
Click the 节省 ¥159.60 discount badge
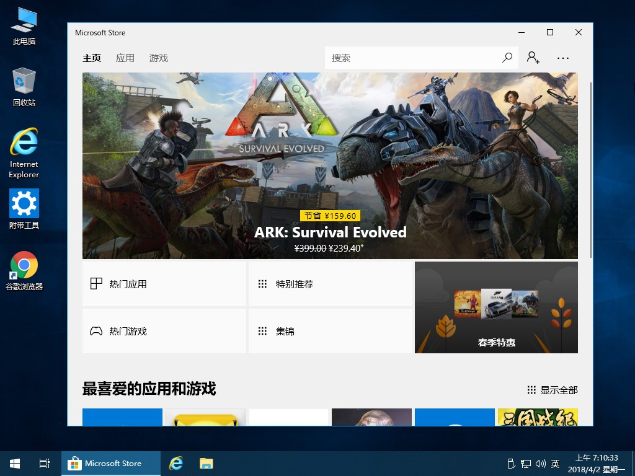[330, 216]
